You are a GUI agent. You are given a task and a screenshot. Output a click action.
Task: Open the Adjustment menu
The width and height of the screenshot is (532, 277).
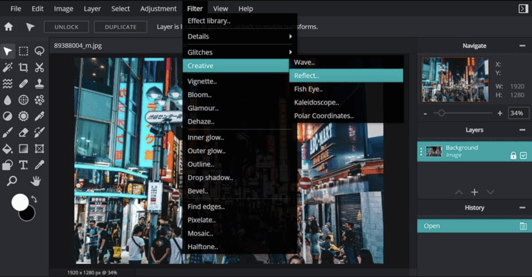pos(158,9)
